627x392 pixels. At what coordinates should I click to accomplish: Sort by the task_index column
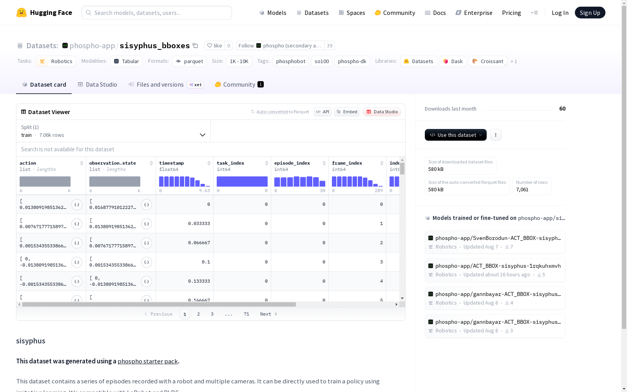click(x=266, y=163)
